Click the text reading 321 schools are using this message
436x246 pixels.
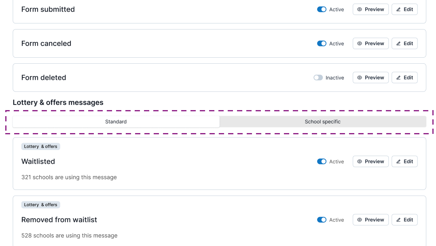point(69,177)
